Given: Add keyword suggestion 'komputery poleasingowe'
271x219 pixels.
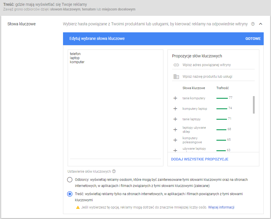Looking at the screenshot, I should (x=175, y=140).
